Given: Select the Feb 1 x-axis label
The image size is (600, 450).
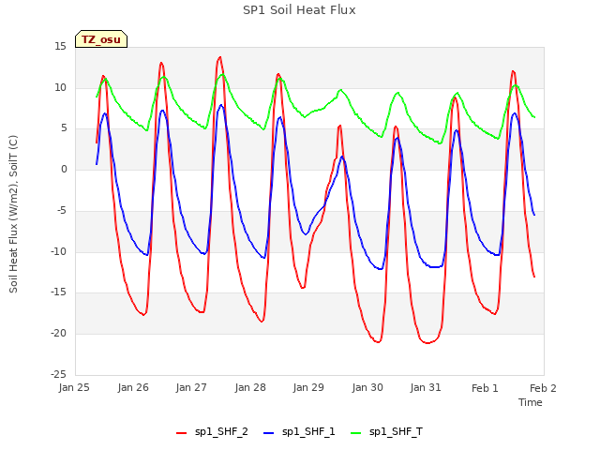Looking at the screenshot, I should pyautogui.click(x=485, y=388).
